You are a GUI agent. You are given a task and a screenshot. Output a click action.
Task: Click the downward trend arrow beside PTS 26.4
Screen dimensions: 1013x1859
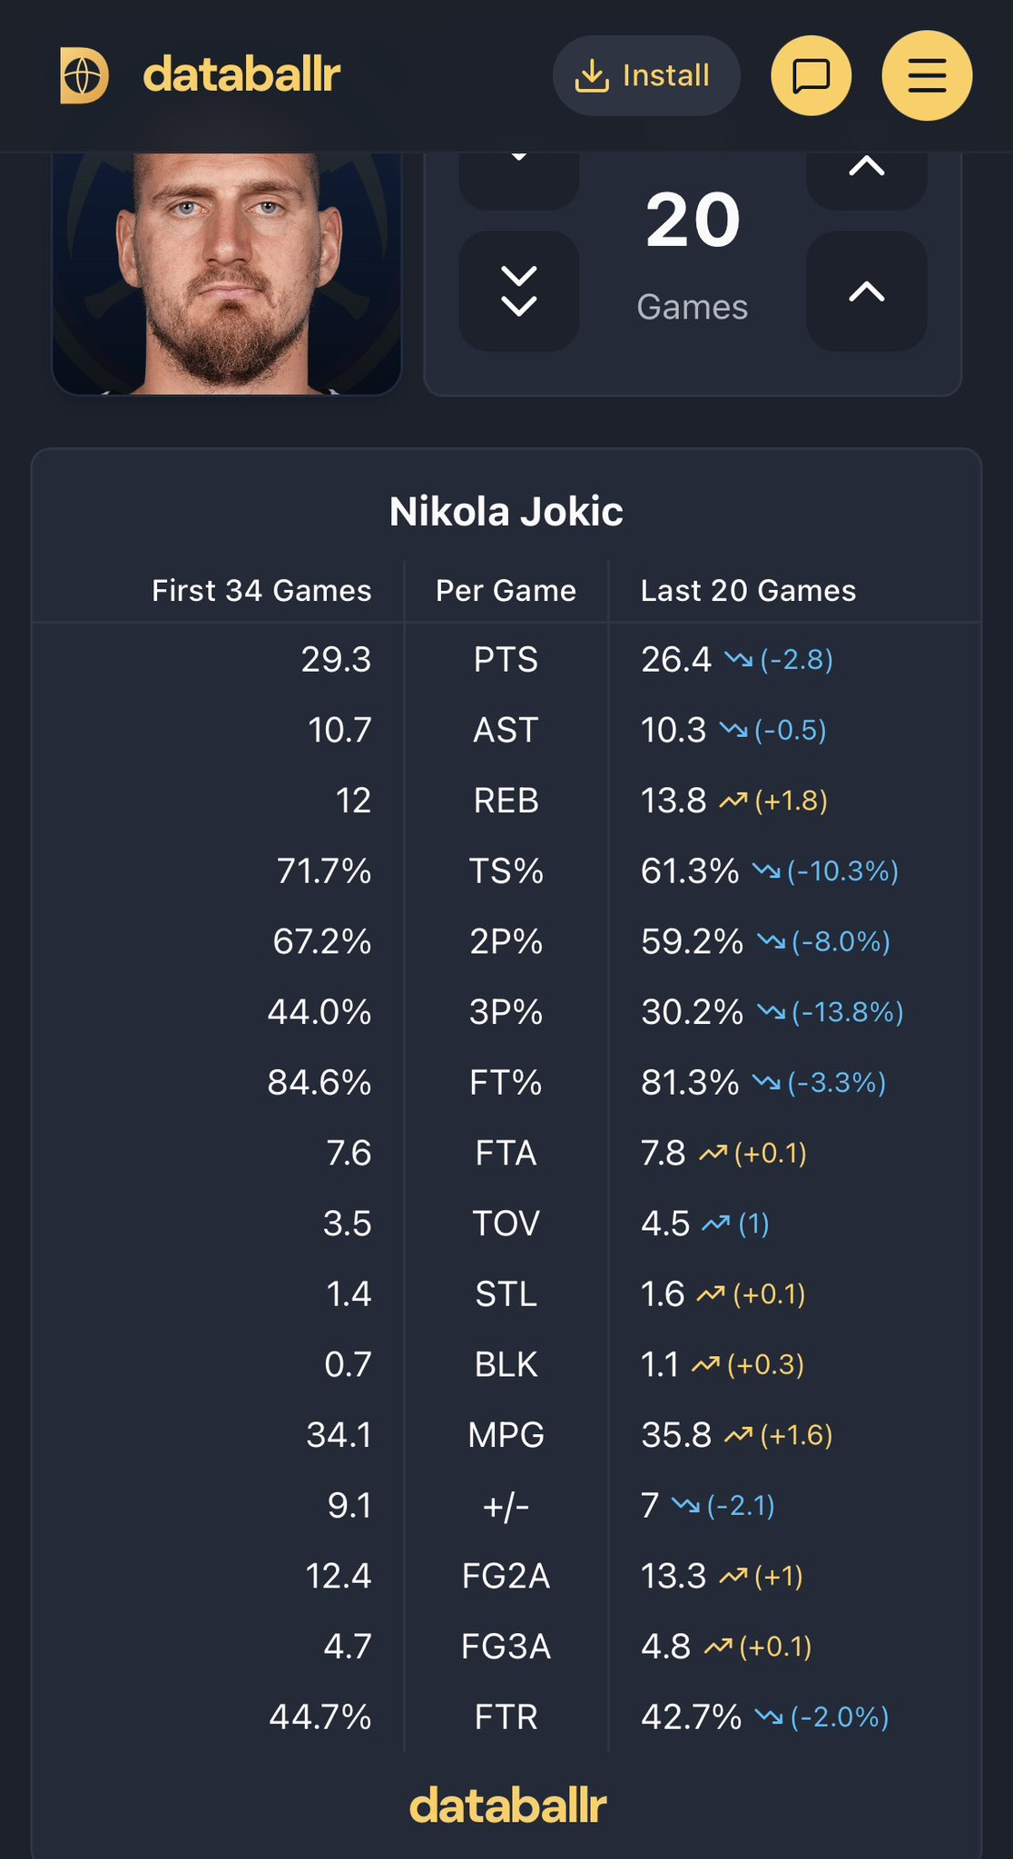(739, 660)
